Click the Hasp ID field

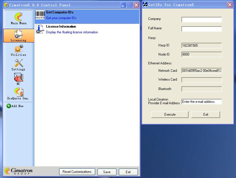point(202,45)
